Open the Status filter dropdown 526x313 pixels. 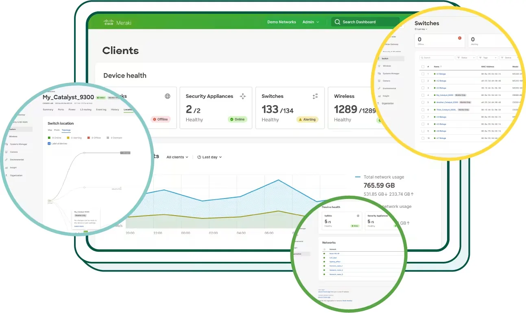pyautogui.click(x=466, y=58)
